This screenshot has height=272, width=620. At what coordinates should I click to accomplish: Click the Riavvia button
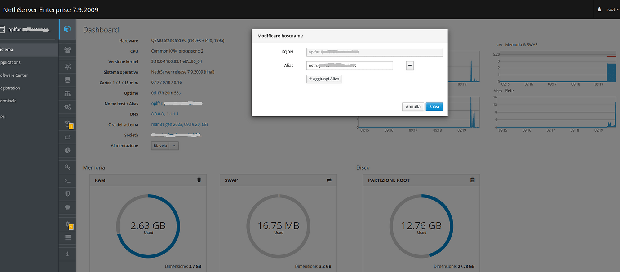pyautogui.click(x=160, y=145)
